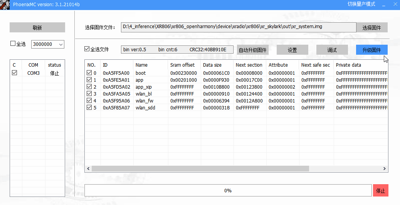This screenshot has width=400, height=205.
Task: Click the 升级固件 upgrade button
Action: pyautogui.click(x=372, y=50)
